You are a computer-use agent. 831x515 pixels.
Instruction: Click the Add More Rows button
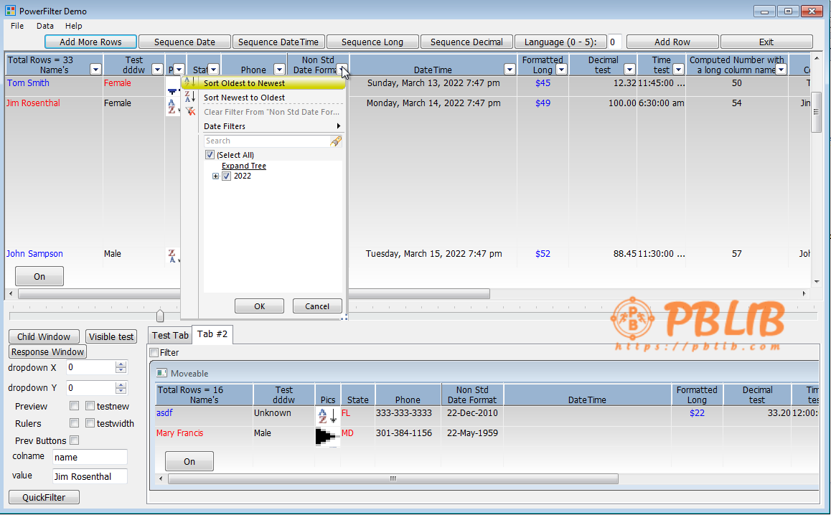coord(90,42)
